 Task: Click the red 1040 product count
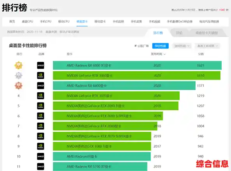click(x=222, y=10)
